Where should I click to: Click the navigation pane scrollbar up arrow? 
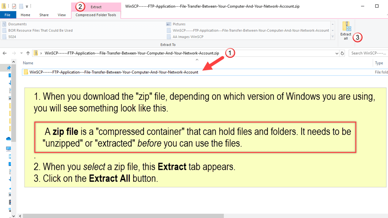(x=14, y=61)
